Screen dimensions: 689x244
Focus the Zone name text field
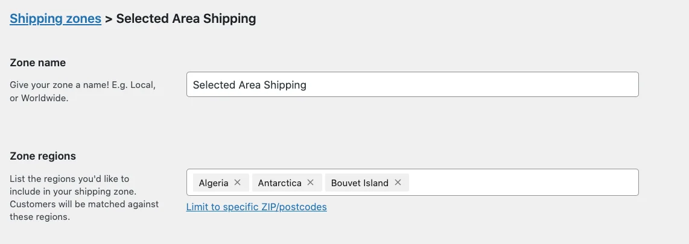[x=412, y=85]
